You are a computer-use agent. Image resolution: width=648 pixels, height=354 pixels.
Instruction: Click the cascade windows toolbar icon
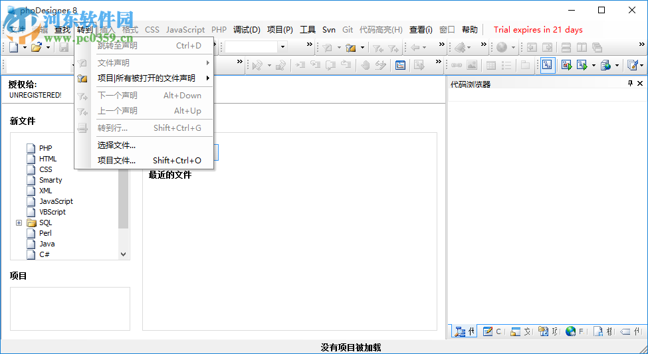tap(597, 48)
